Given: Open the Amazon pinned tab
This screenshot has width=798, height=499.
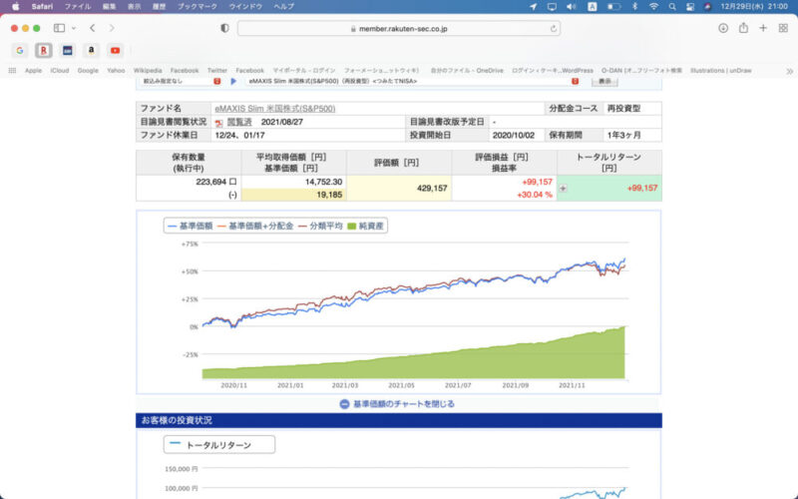Looking at the screenshot, I should (91, 50).
